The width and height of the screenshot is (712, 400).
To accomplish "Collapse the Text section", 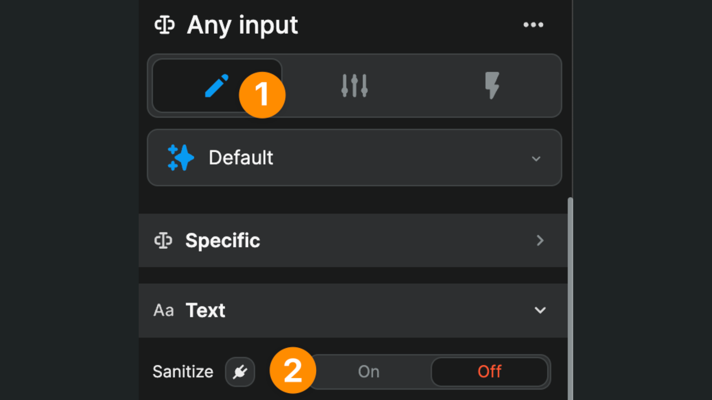I will [540, 310].
